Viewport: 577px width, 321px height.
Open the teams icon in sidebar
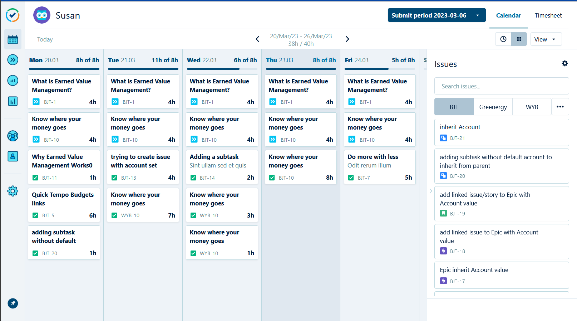point(13,136)
